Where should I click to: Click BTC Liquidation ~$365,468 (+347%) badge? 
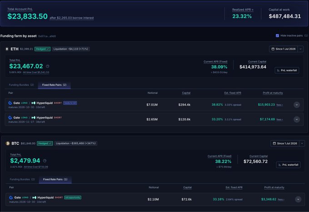pos(76,143)
